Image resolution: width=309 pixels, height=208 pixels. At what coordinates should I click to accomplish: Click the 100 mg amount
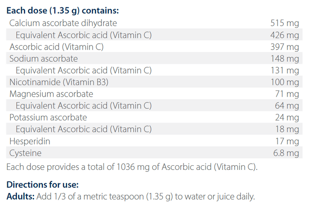[x=285, y=82]
